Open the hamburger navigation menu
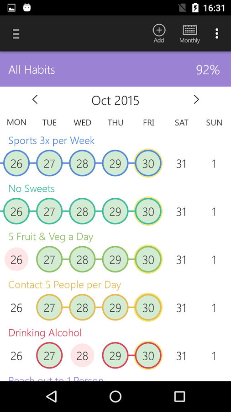This screenshot has height=412, width=231. 16,34
